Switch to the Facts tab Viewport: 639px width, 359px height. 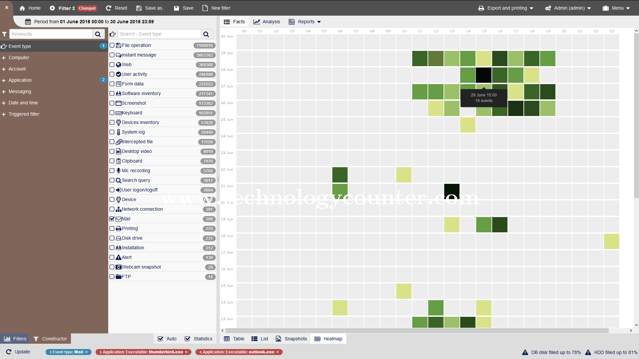(x=234, y=22)
